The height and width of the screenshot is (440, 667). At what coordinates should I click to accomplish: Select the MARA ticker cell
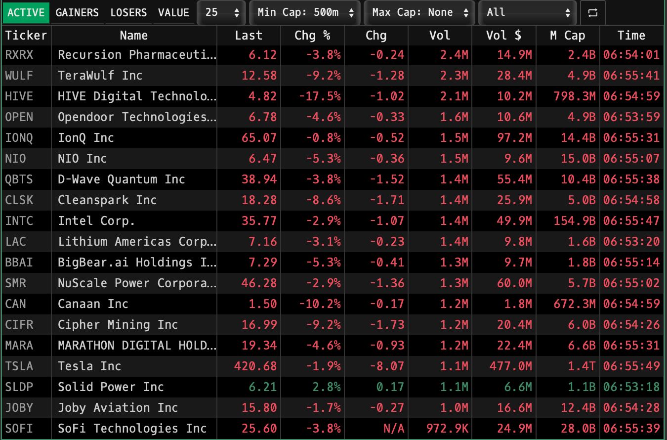point(26,346)
